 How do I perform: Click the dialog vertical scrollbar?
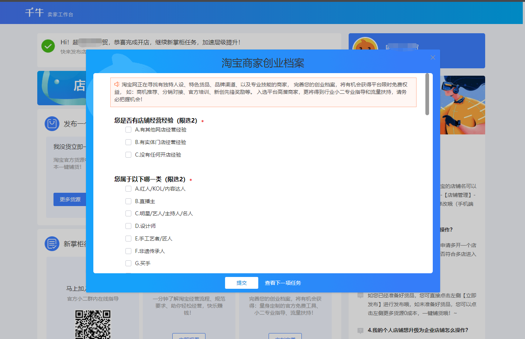tap(427, 94)
